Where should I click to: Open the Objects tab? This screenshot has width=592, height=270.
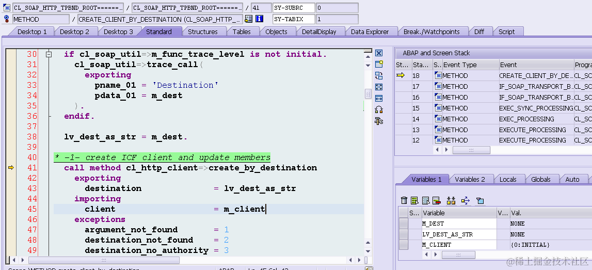pyautogui.click(x=276, y=31)
